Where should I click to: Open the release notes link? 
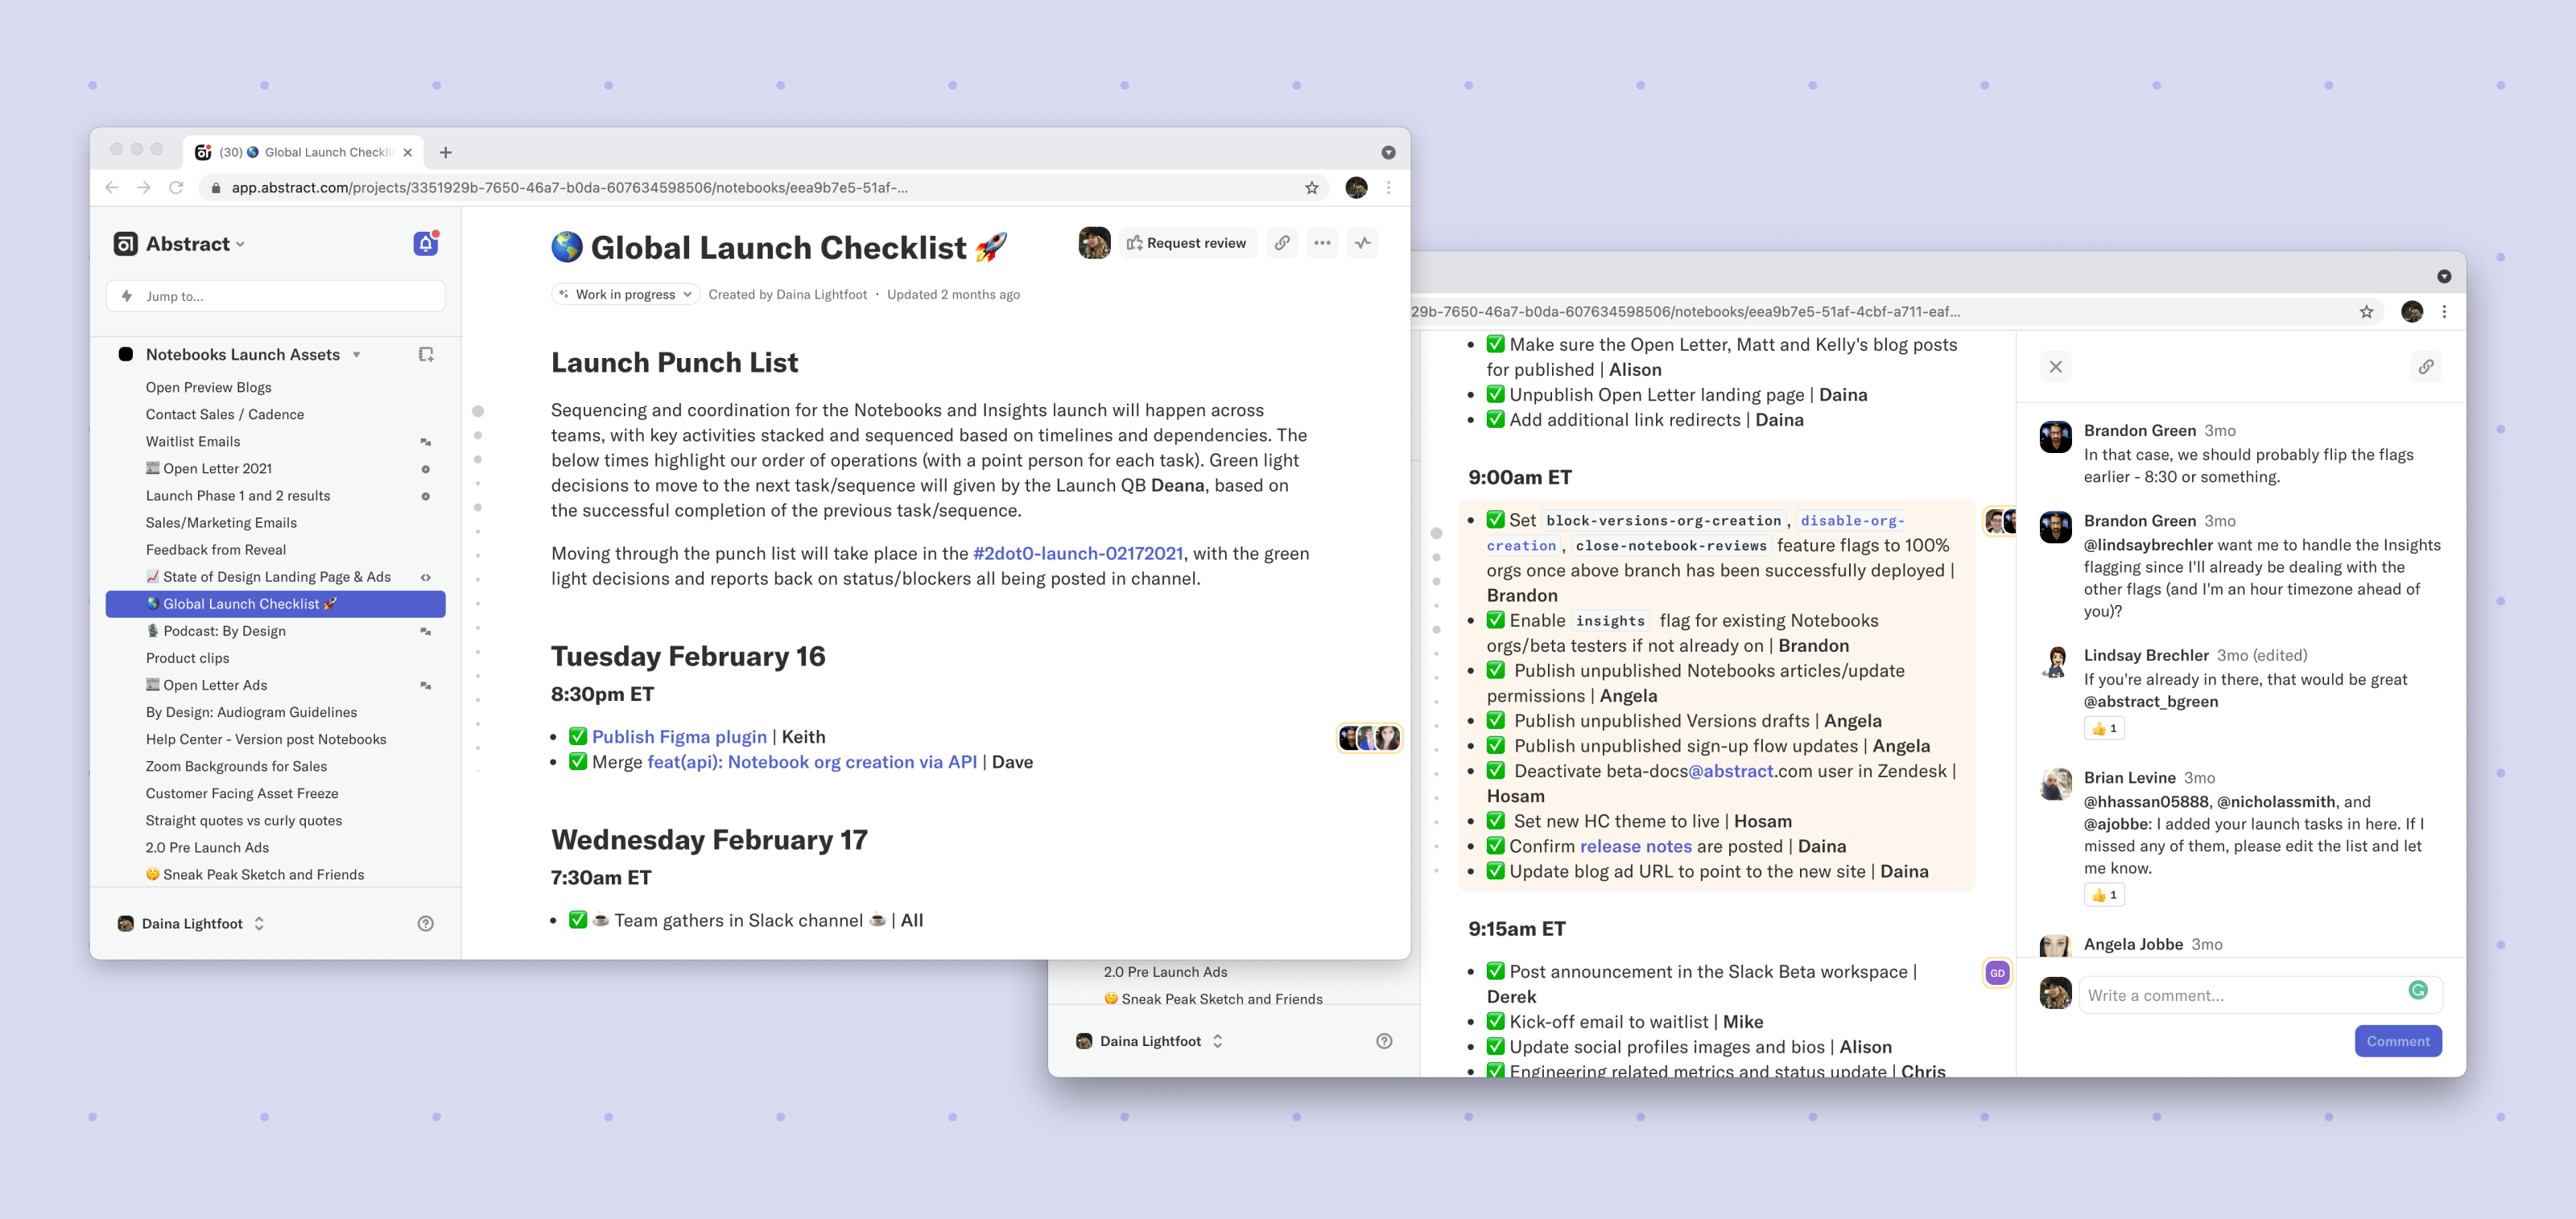[x=1635, y=846]
